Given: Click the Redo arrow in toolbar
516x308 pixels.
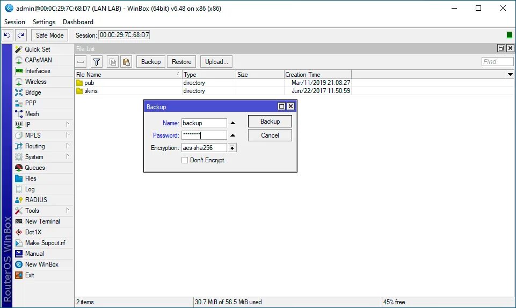Looking at the screenshot, I should (x=21, y=35).
